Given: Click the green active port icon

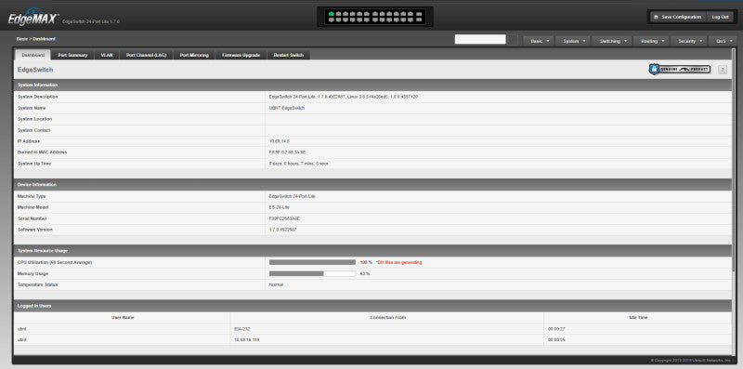Looking at the screenshot, I should click(332, 14).
